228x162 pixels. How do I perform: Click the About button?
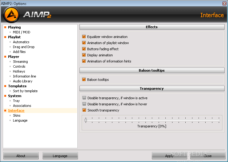[x=21, y=156]
